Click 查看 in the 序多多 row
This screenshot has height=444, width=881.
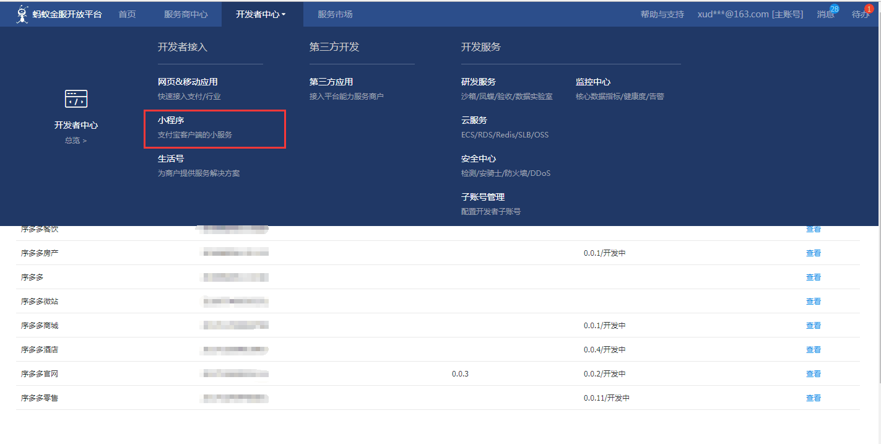coord(814,277)
